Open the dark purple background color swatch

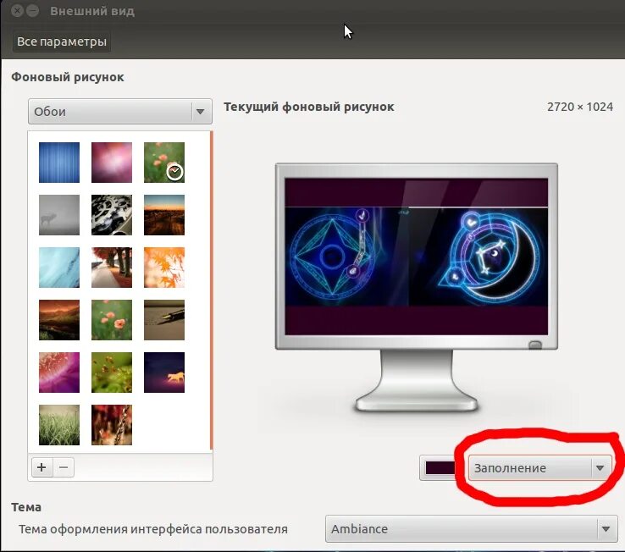click(x=440, y=468)
